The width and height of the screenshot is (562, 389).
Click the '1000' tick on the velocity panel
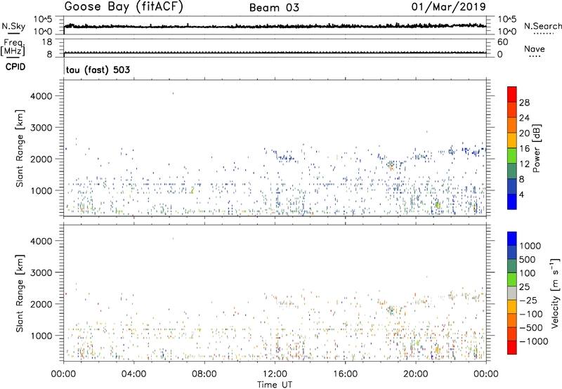pos(41,336)
